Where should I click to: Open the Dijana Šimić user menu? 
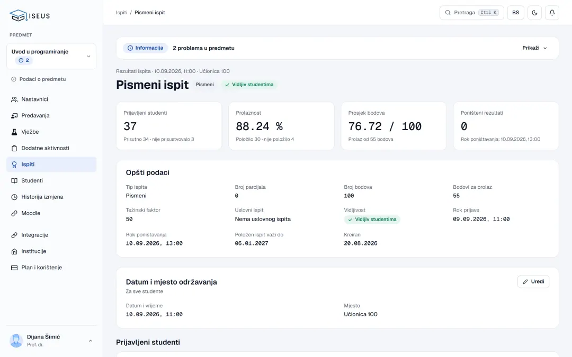click(x=51, y=341)
